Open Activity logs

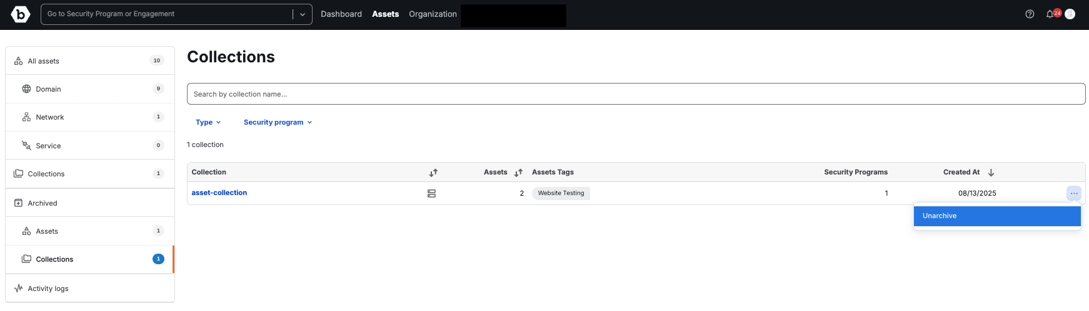(x=90, y=289)
